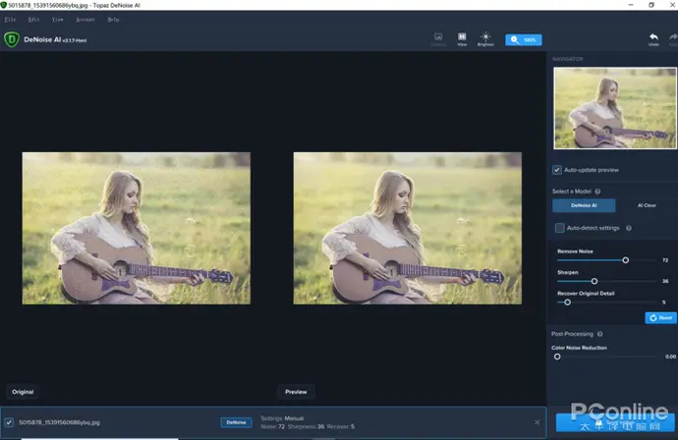Viewport: 678px width, 440px height.
Task: Click the Recover Original Detail value 5
Action: tap(663, 302)
